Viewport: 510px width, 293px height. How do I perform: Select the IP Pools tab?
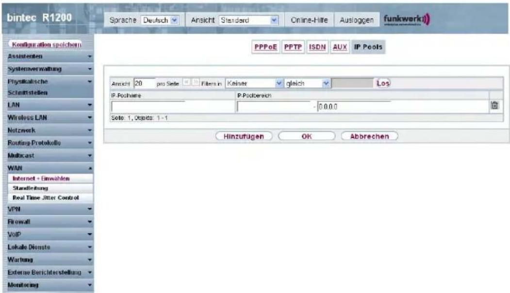368,47
